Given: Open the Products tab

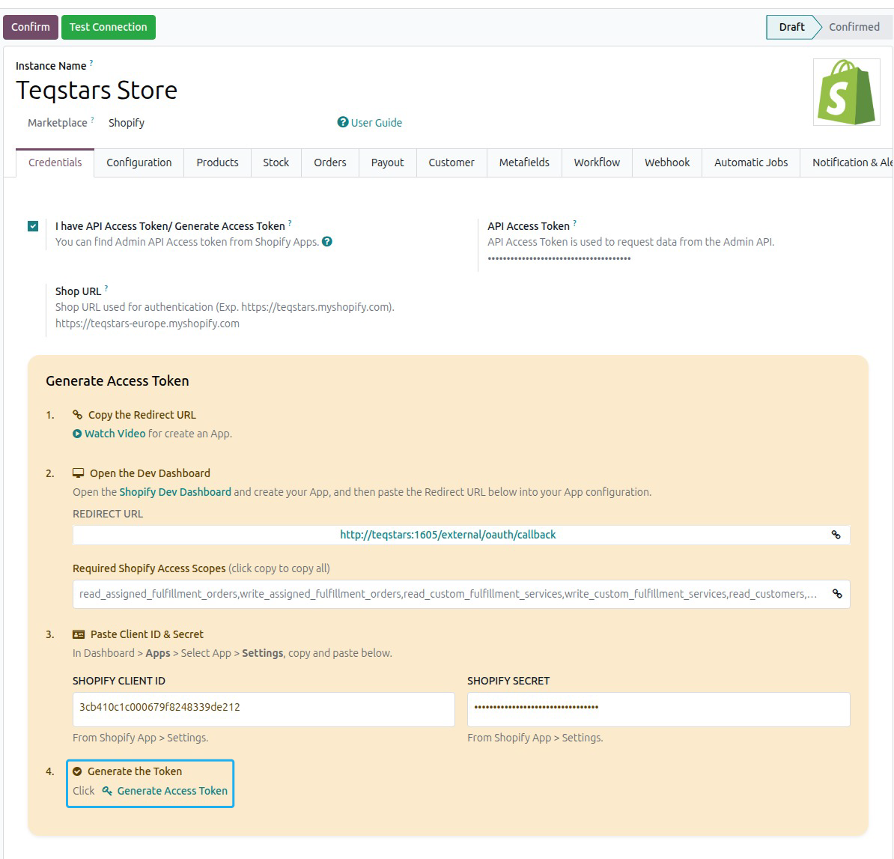Looking at the screenshot, I should tap(217, 163).
